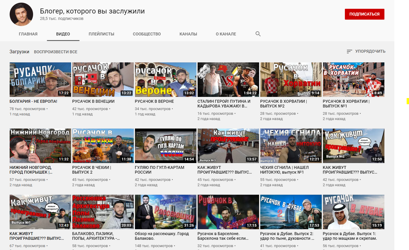
Task: Open title 'Русачок в Барселоне. Барселона так себе'
Action: 223,236
